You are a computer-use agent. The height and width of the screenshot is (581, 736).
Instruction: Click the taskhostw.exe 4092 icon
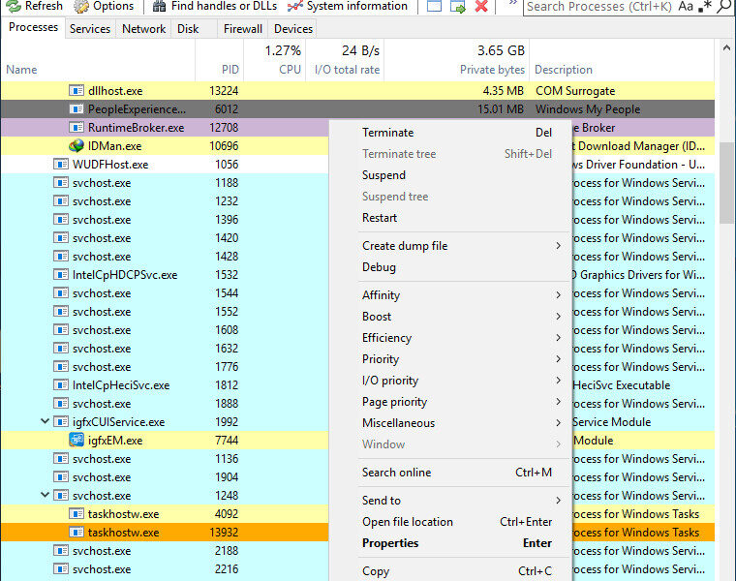point(77,513)
